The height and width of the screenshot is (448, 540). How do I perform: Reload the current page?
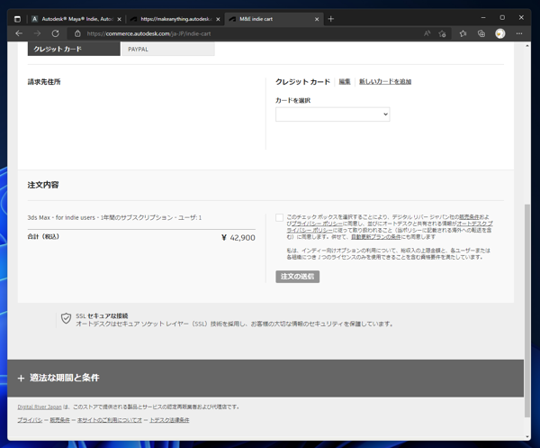click(56, 33)
